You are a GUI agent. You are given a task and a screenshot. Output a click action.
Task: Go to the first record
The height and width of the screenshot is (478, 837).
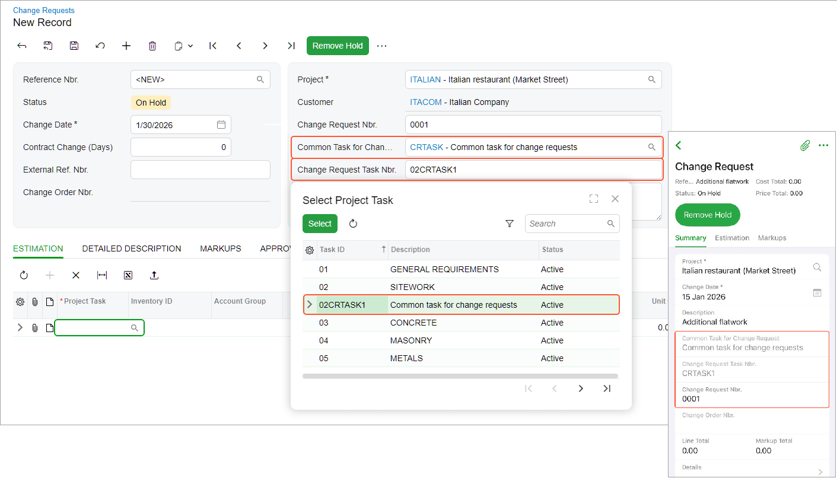213,46
